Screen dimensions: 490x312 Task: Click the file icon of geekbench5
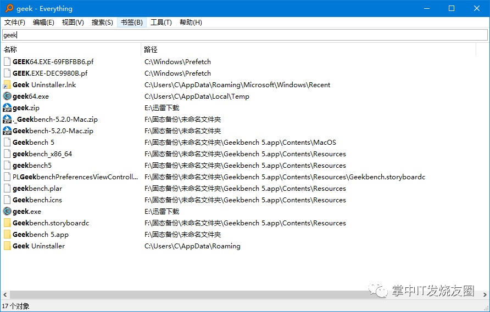[x=7, y=166]
